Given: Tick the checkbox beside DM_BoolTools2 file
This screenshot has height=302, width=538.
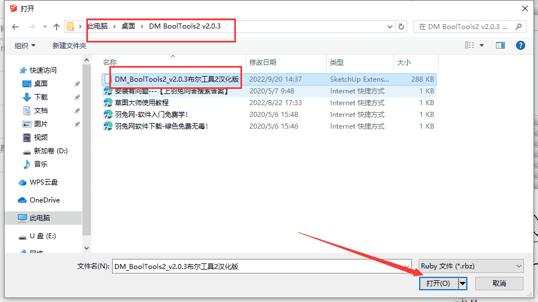Looking at the screenshot, I should point(108,79).
